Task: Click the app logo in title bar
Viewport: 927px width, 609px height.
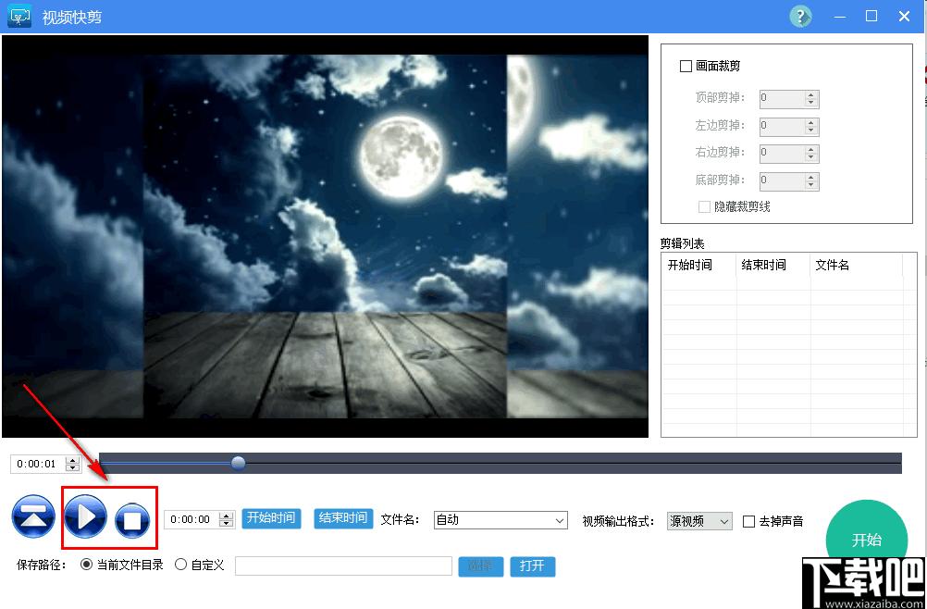Action: click(x=20, y=17)
